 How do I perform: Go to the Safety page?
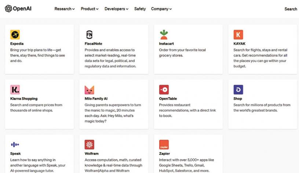140,9
